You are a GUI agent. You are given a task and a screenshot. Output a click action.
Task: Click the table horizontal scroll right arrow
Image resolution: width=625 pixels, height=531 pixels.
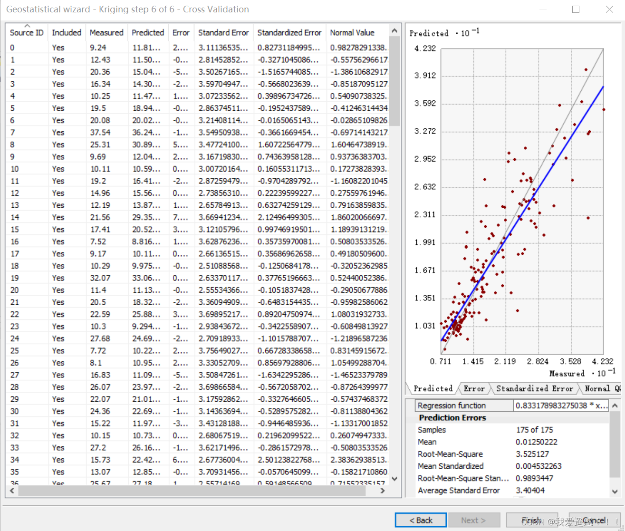[383, 491]
